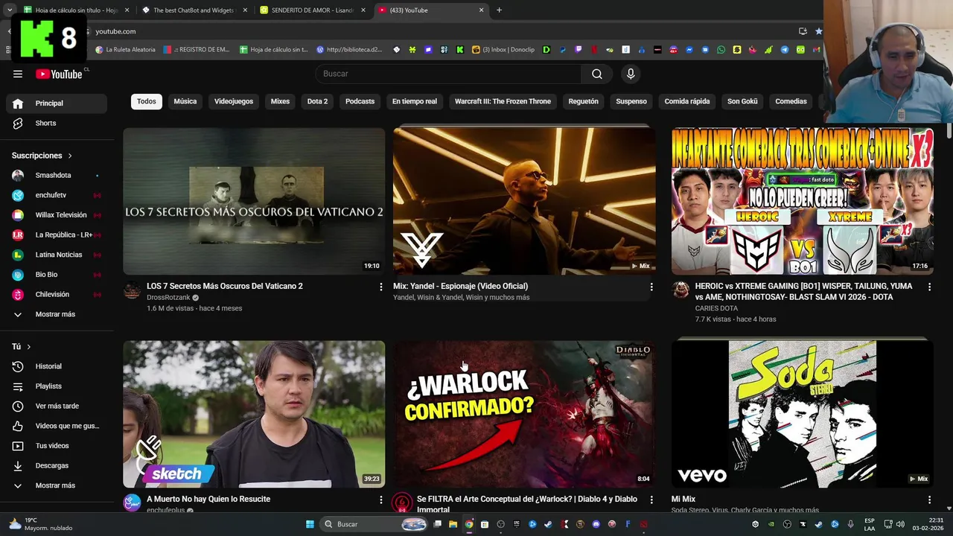Expand the Tú section header

(22, 347)
